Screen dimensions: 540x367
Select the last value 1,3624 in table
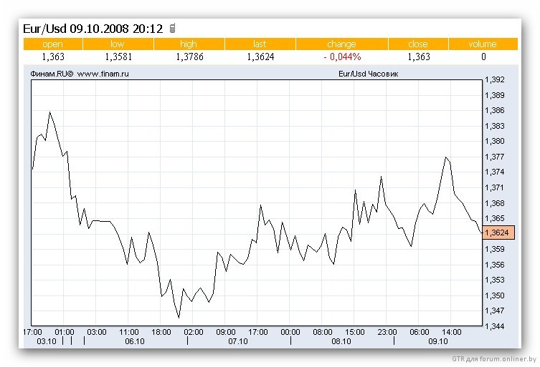pos(260,57)
